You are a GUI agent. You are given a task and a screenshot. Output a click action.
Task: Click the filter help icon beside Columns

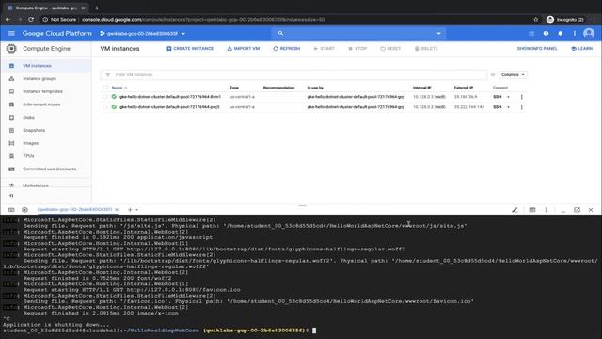tap(493, 74)
